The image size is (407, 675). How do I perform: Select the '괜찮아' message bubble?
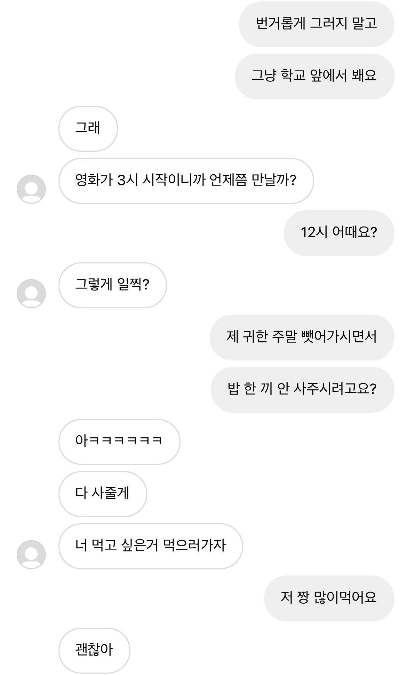point(94,650)
